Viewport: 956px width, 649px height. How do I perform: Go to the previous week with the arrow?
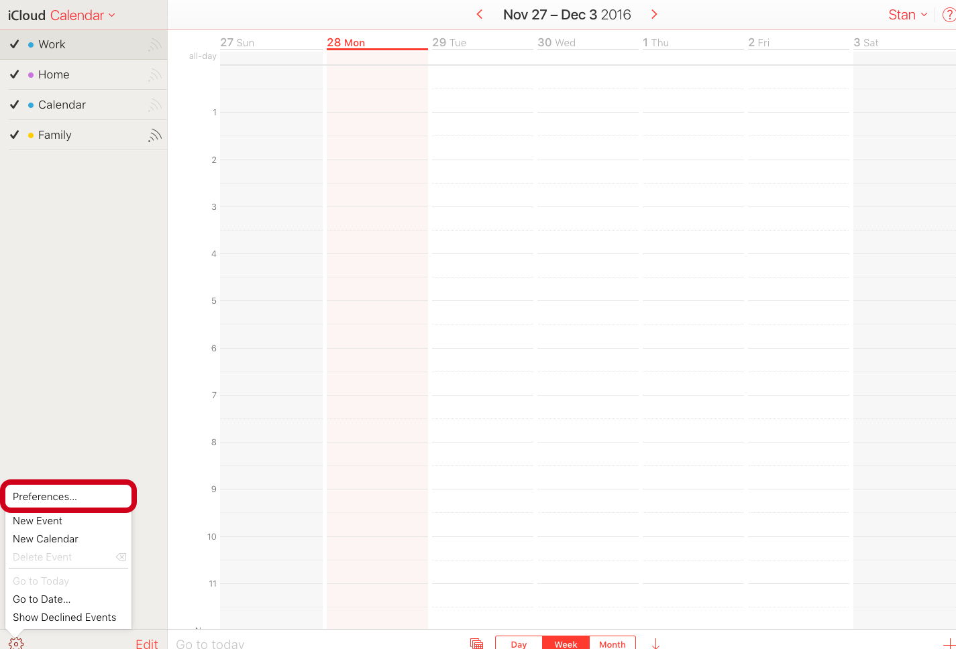(x=480, y=13)
